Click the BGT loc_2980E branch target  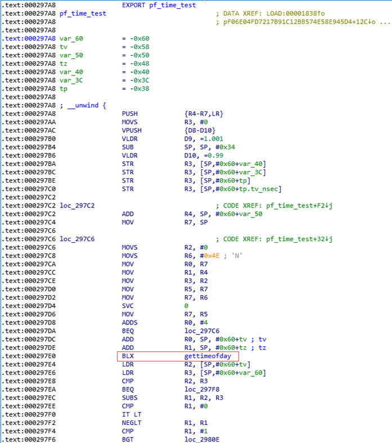(x=202, y=440)
